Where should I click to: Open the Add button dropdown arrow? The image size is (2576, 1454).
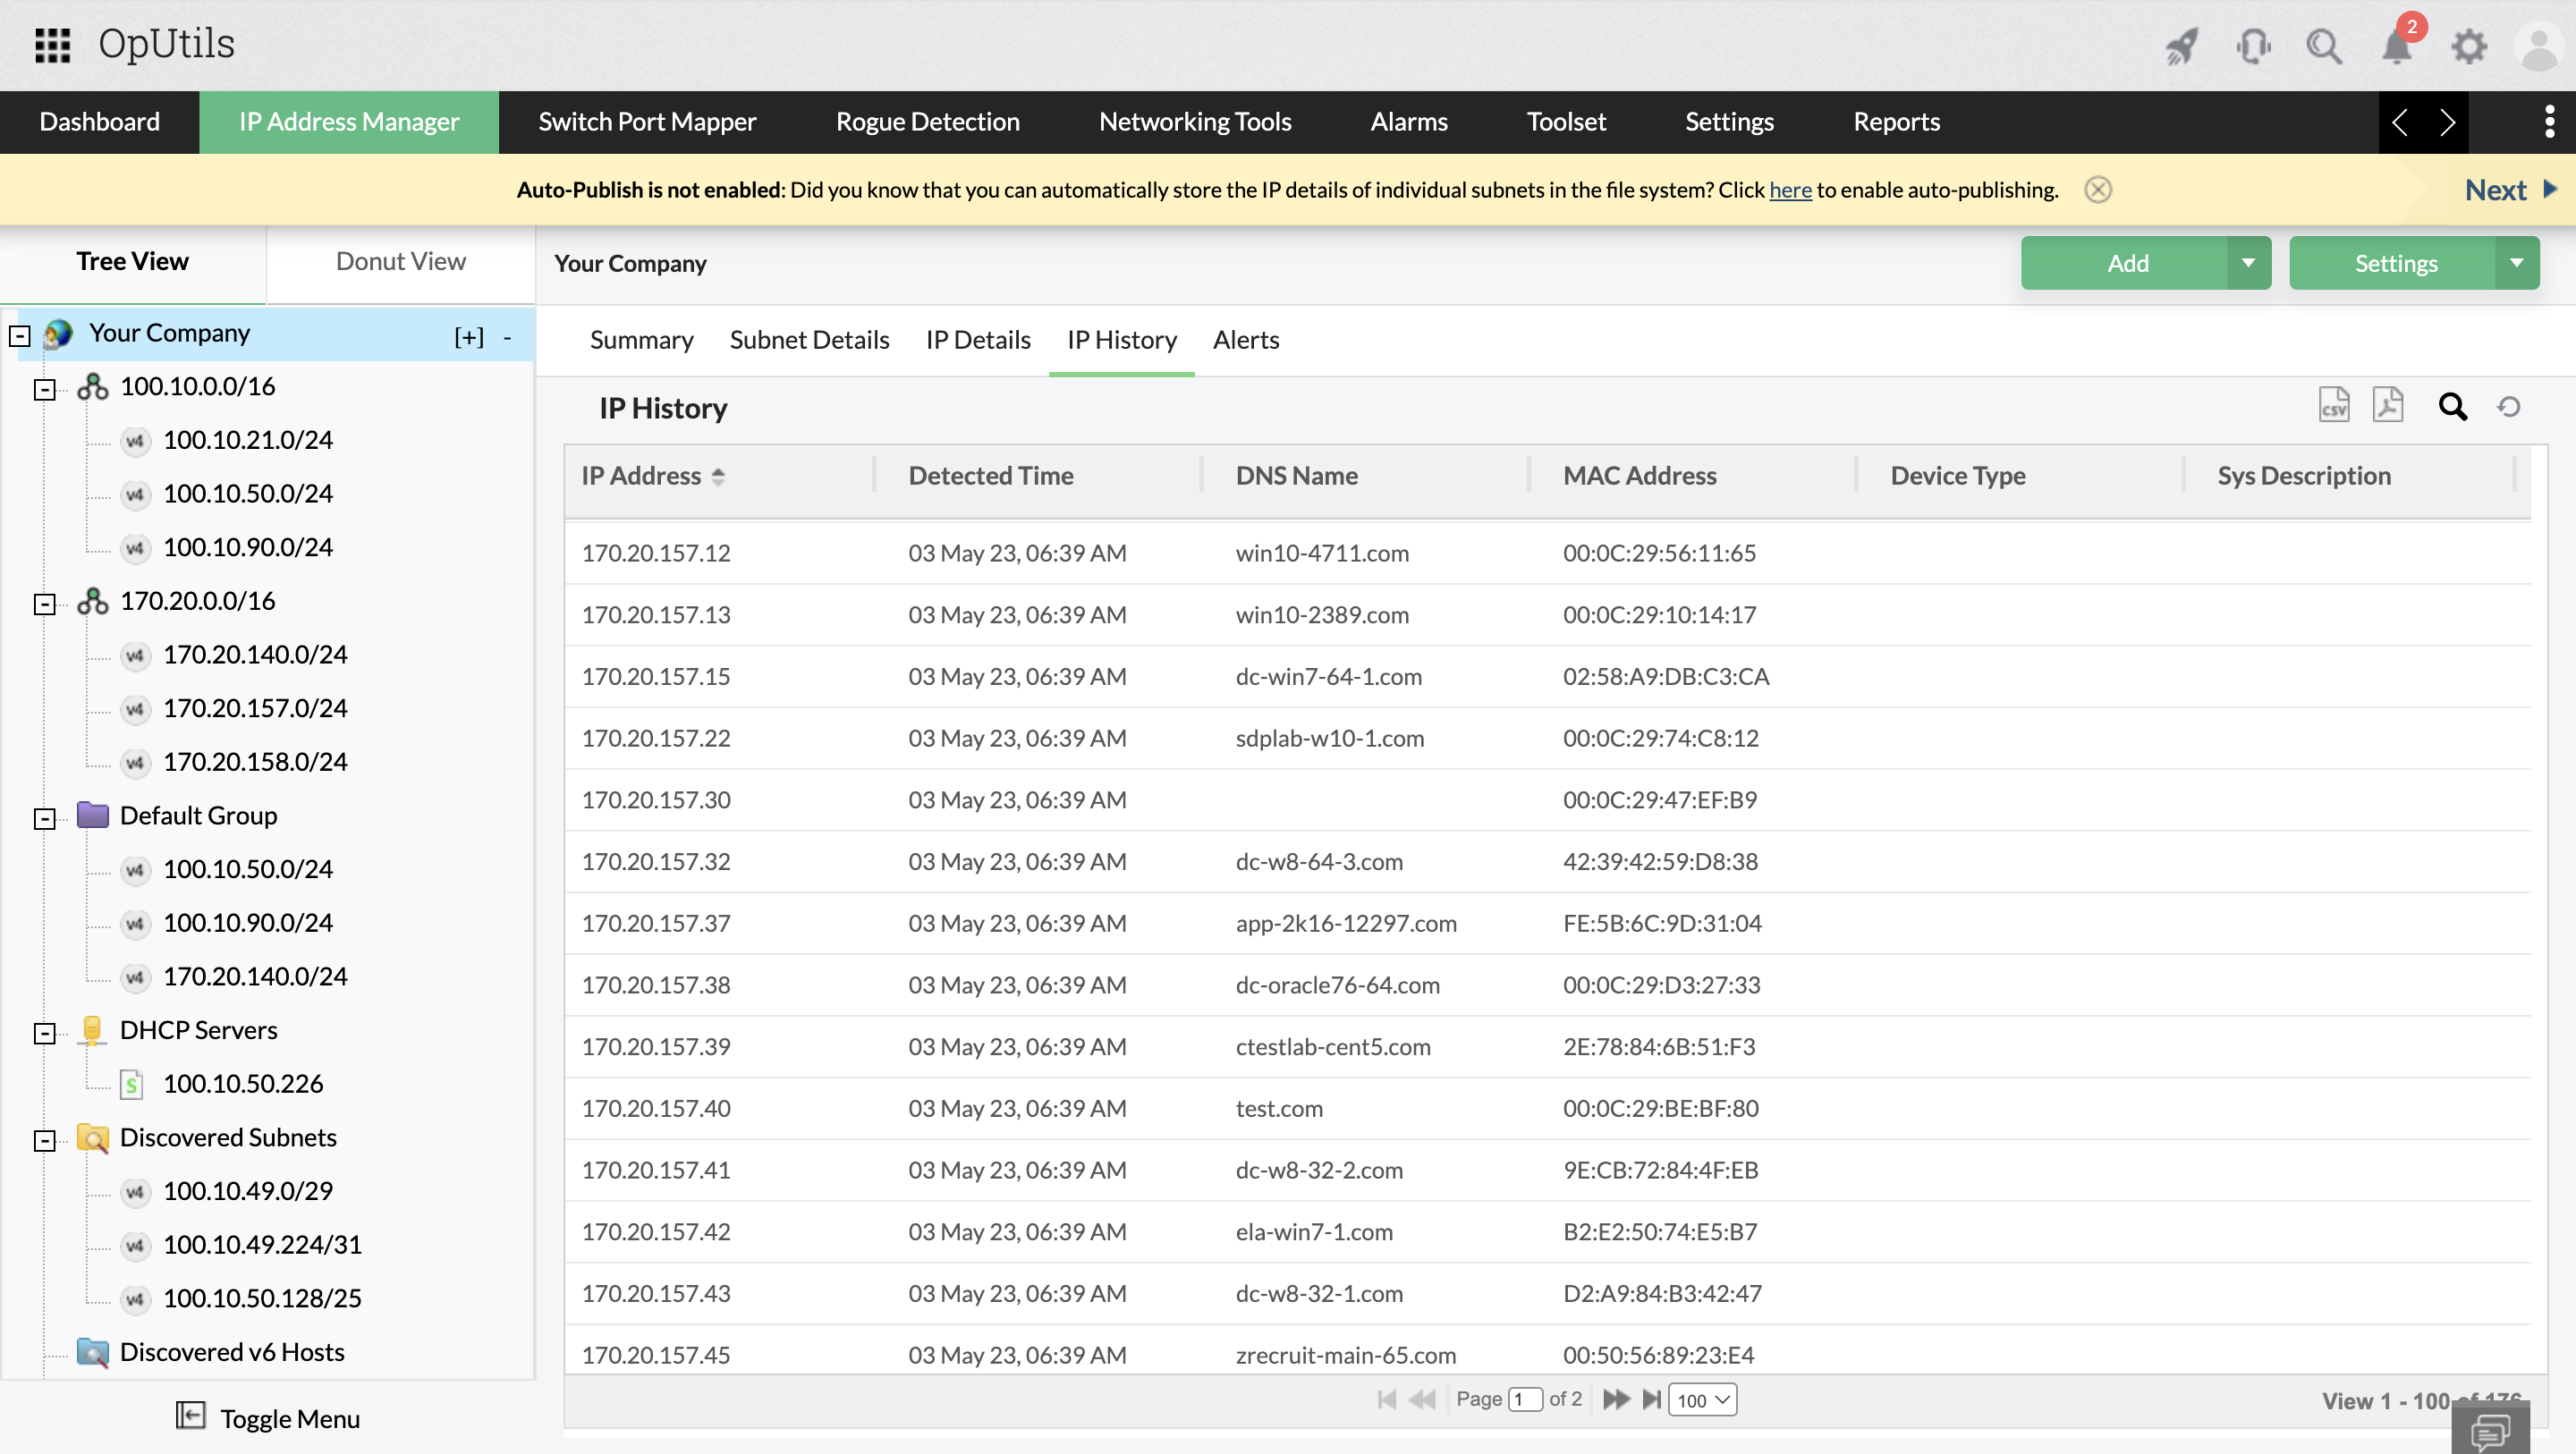(2248, 263)
